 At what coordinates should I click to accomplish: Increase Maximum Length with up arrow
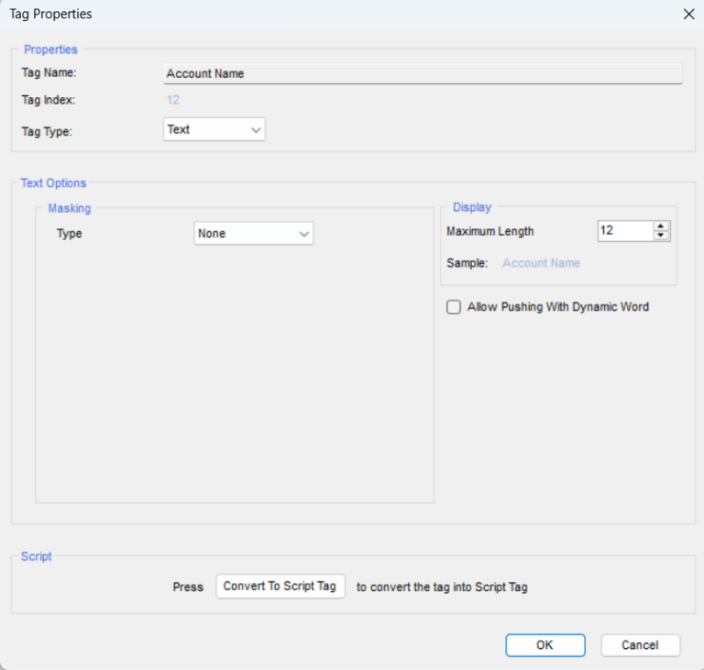[x=662, y=226]
